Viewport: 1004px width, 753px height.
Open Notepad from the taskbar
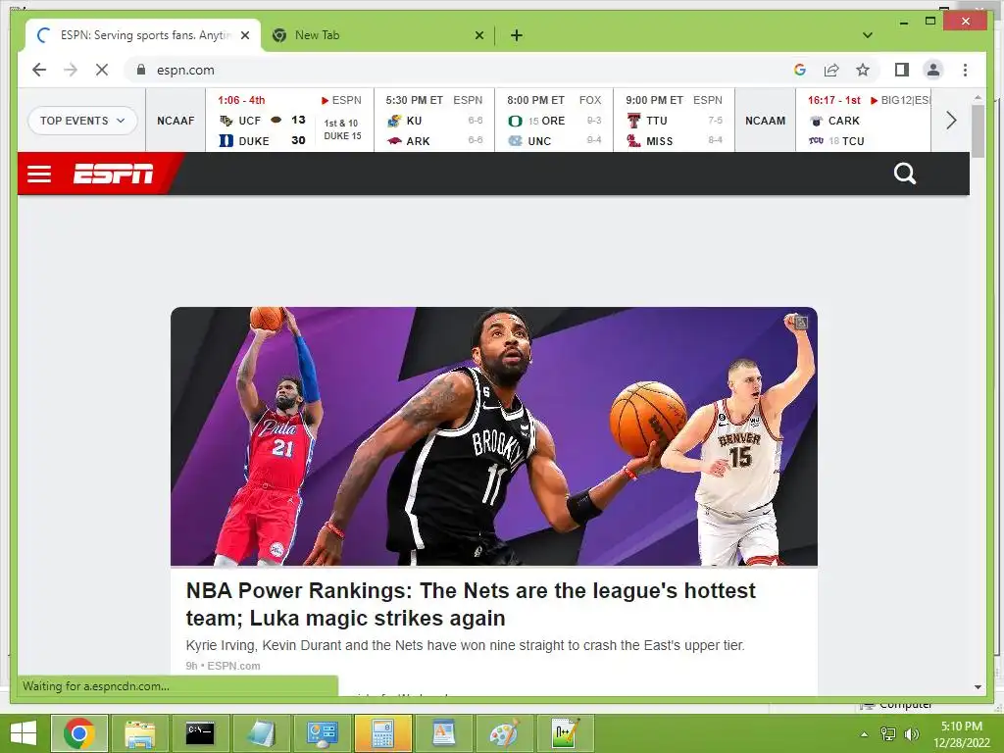(x=261, y=733)
